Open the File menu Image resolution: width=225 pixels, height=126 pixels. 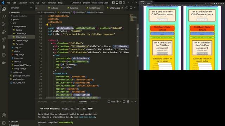coord(8,3)
